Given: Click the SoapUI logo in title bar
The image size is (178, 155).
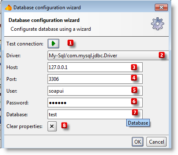Looking at the screenshot, I should (x=8, y=8).
